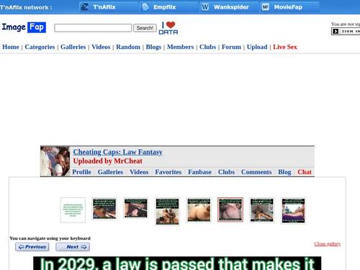Screen dimensions: 360x270
Task: Click the Sign In arrow icon
Action: pyautogui.click(x=336, y=31)
